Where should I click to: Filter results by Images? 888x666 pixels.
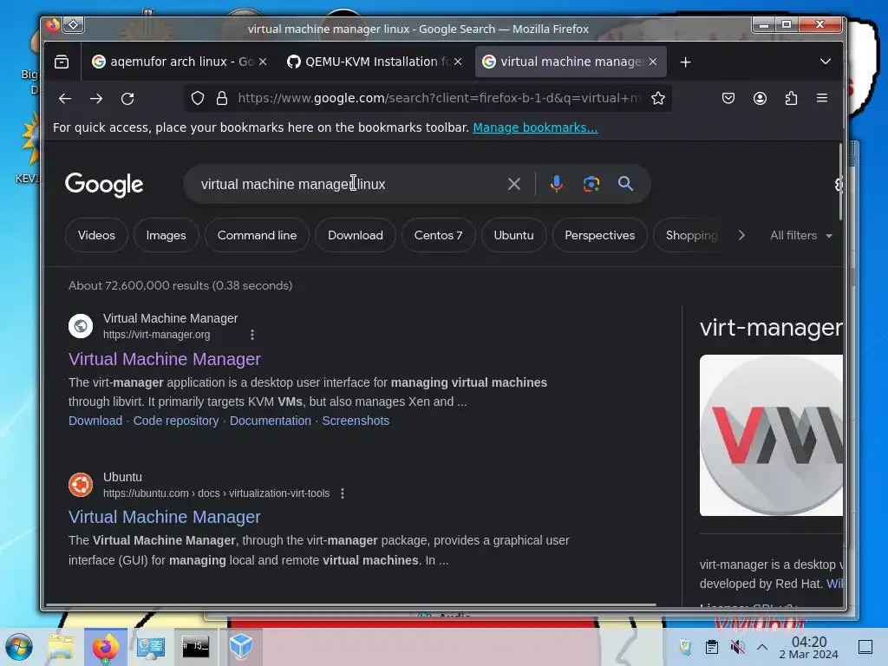pos(166,236)
